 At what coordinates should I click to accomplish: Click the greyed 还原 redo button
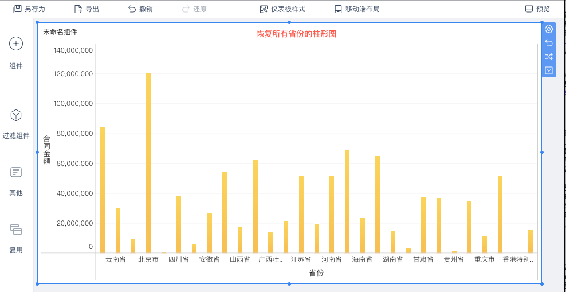194,9
